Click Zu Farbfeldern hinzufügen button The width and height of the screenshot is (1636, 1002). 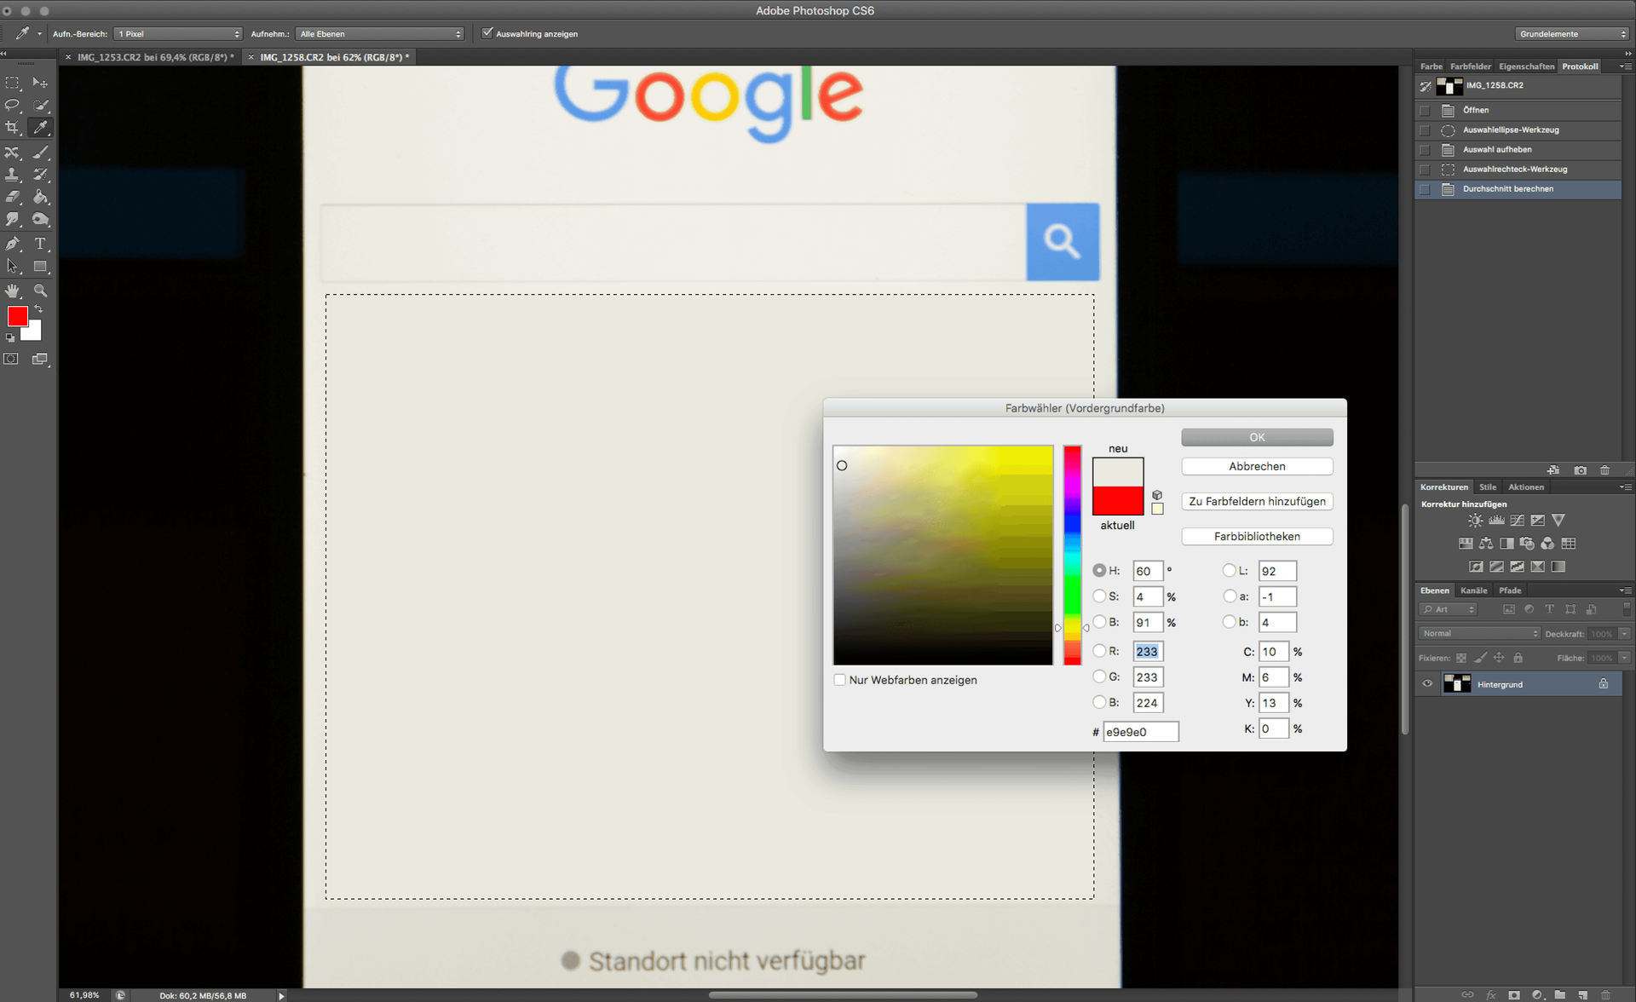[x=1257, y=501]
